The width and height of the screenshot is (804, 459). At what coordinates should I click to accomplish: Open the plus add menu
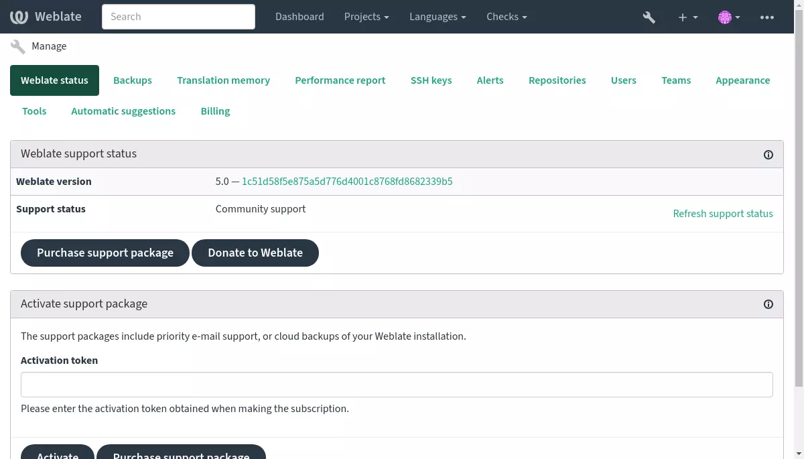pyautogui.click(x=687, y=17)
